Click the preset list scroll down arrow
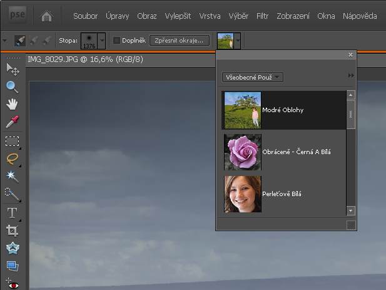 pyautogui.click(x=350, y=211)
